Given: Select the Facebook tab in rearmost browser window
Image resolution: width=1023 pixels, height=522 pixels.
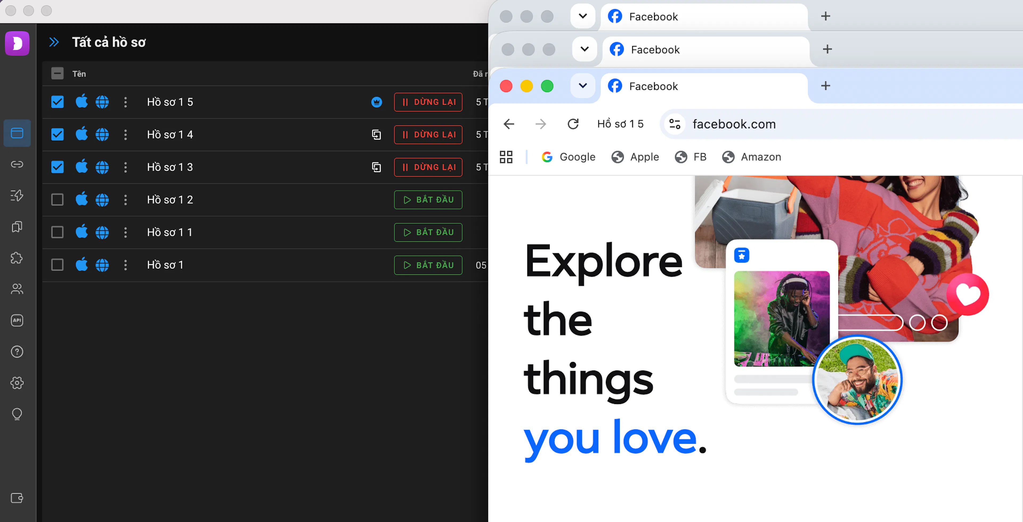Looking at the screenshot, I should (x=704, y=17).
